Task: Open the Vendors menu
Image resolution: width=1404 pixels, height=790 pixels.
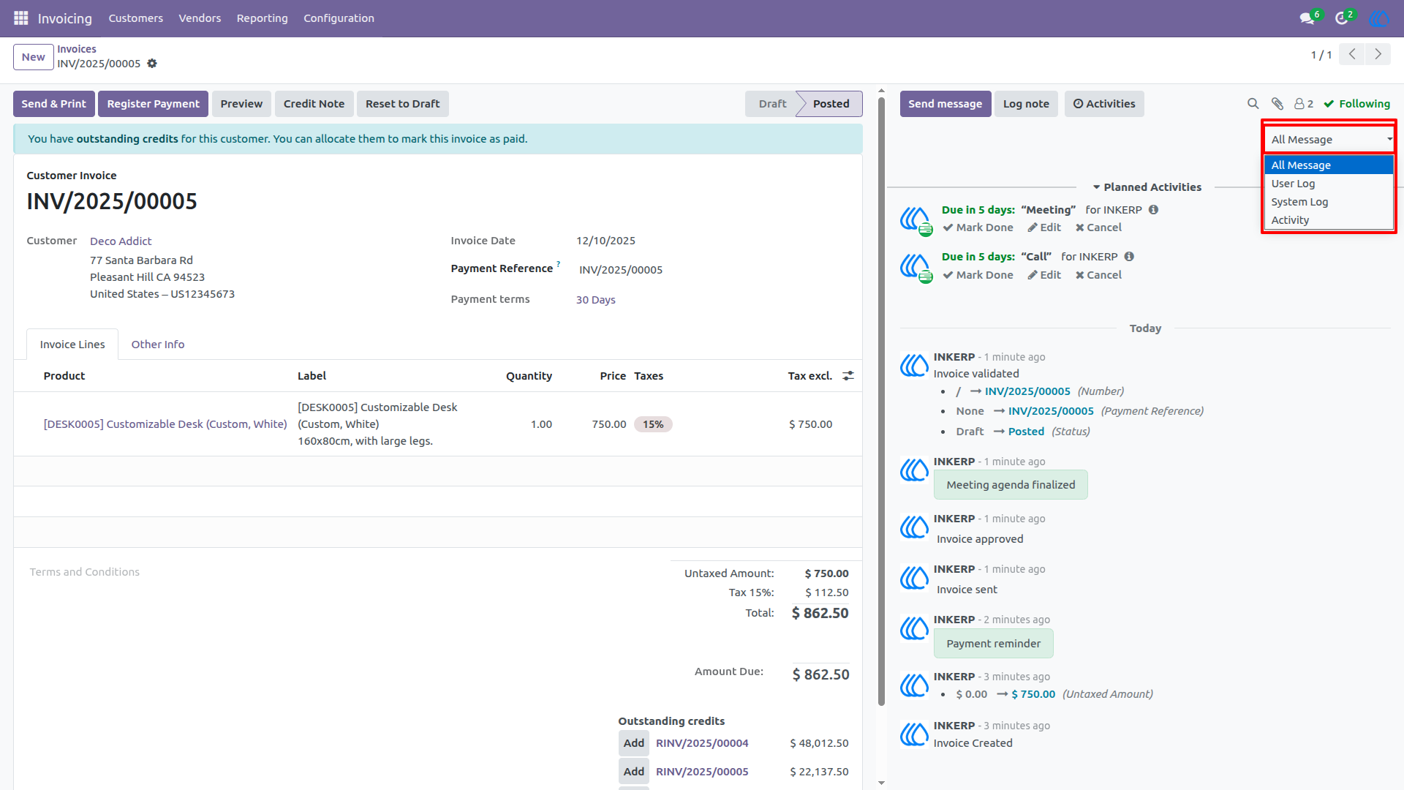Action: click(x=200, y=18)
